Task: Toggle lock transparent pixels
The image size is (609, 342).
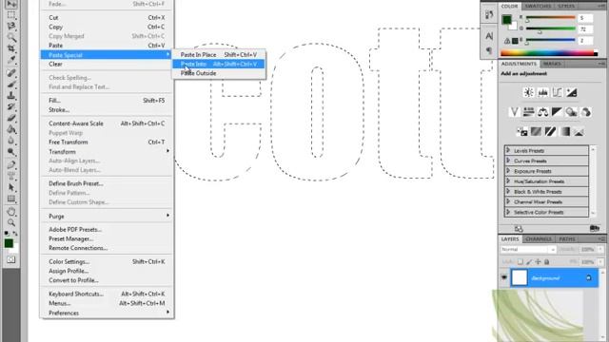Action: 521,262
